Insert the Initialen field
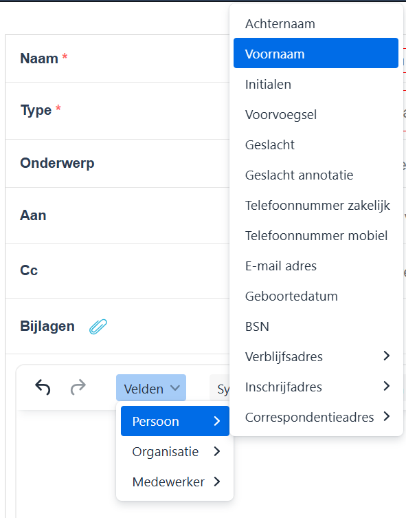This screenshot has height=518, width=406. (x=316, y=84)
